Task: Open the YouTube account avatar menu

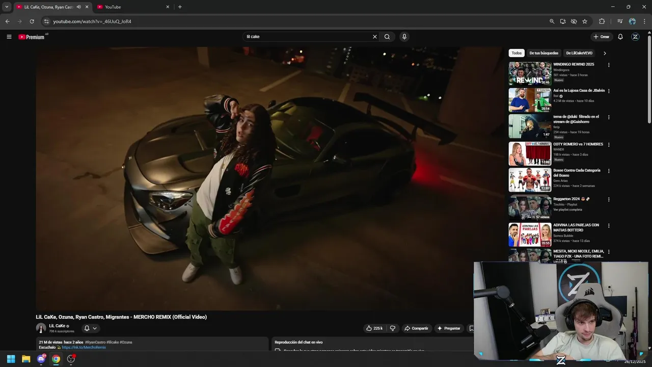Action: click(635, 37)
